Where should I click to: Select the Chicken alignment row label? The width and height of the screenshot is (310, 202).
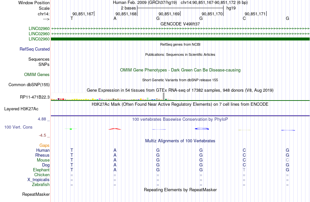pos(42,175)
